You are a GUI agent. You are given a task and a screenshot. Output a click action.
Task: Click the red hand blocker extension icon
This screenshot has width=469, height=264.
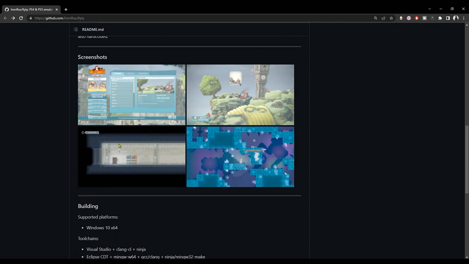pyautogui.click(x=417, y=18)
